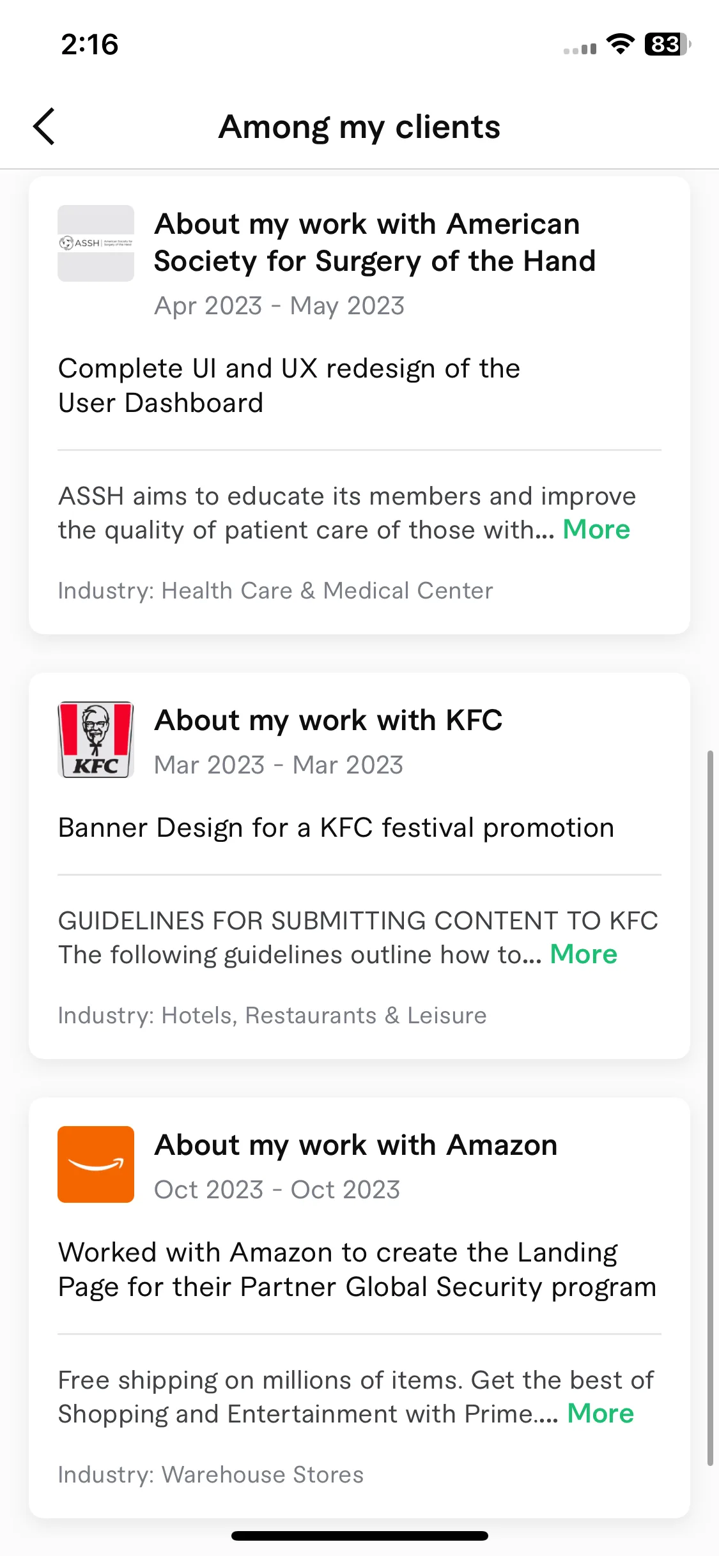The width and height of the screenshot is (719, 1556).
Task: Expand ASSH description with More
Action: pyautogui.click(x=596, y=530)
